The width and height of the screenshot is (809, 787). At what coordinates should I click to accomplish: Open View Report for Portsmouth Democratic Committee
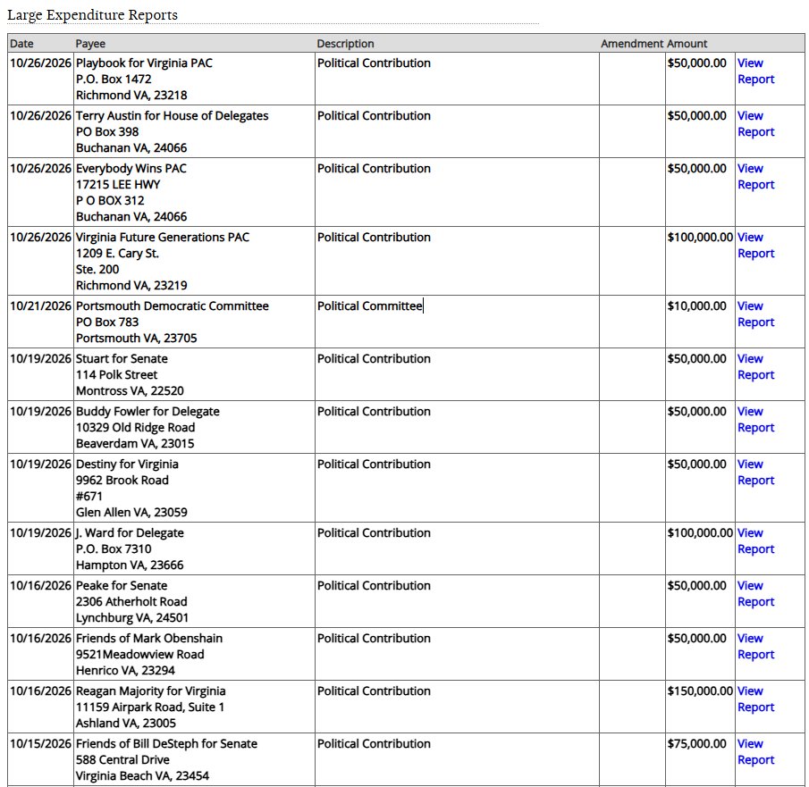[756, 314]
